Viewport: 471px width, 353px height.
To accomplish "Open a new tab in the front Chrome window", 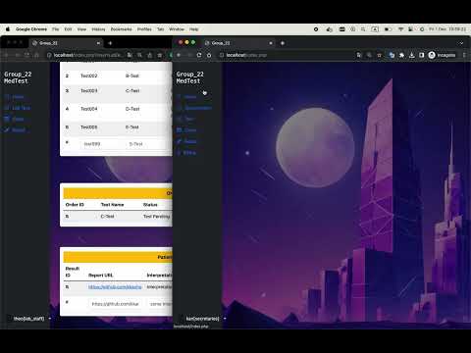I will pos(283,43).
